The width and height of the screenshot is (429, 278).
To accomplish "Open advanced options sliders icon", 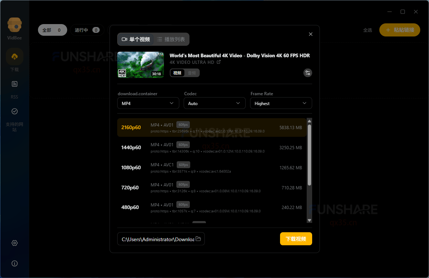I will pyautogui.click(x=308, y=73).
